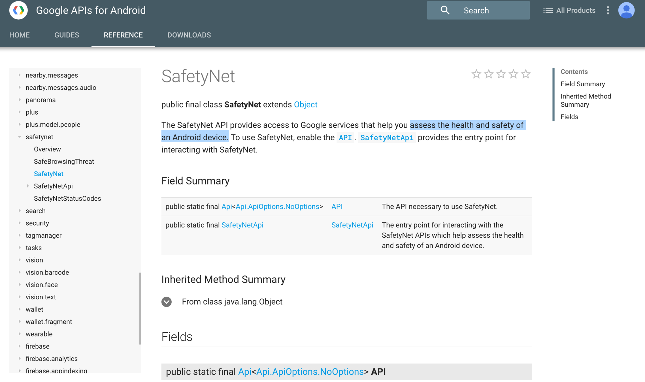Follow the inline SafetyNetApi code link

(387, 138)
